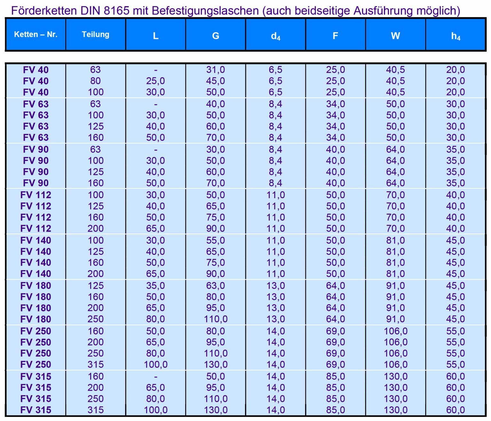Click the first FV 112 chain label
The width and height of the screenshot is (491, 421).
pyautogui.click(x=35, y=195)
